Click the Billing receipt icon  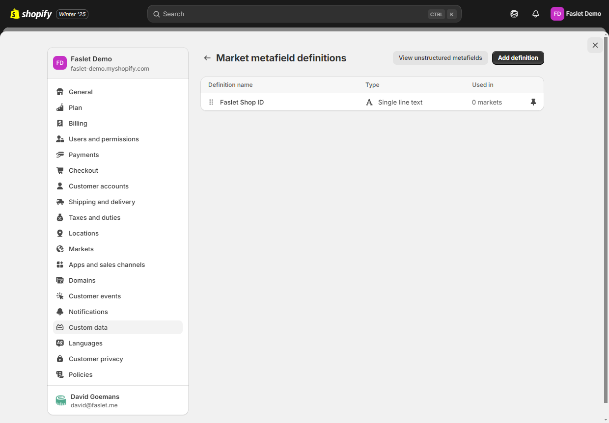pos(60,123)
